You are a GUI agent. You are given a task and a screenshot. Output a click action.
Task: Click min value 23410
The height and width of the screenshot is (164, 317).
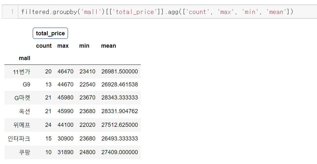click(87, 72)
